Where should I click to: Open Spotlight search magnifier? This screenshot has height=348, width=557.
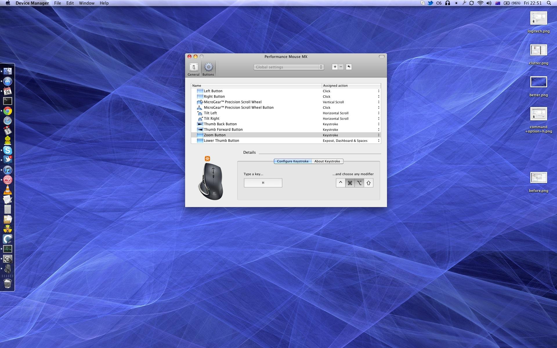pyautogui.click(x=549, y=3)
